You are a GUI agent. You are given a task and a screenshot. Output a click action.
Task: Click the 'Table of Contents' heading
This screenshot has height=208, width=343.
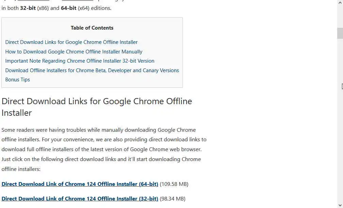coord(92,28)
